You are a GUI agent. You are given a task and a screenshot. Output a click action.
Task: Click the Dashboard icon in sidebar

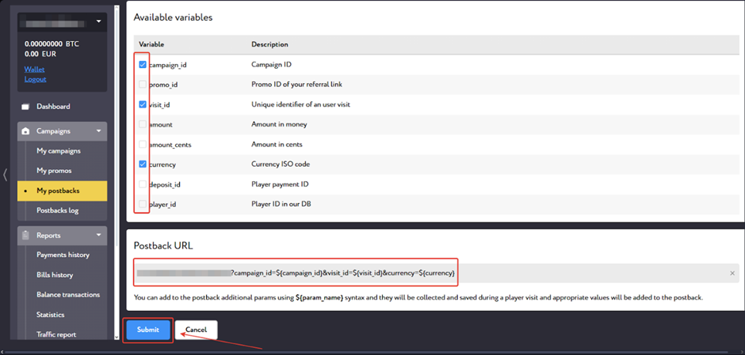coord(25,107)
